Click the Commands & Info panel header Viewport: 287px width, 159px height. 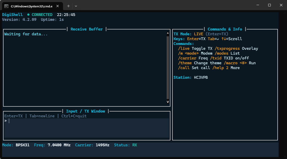(225, 29)
